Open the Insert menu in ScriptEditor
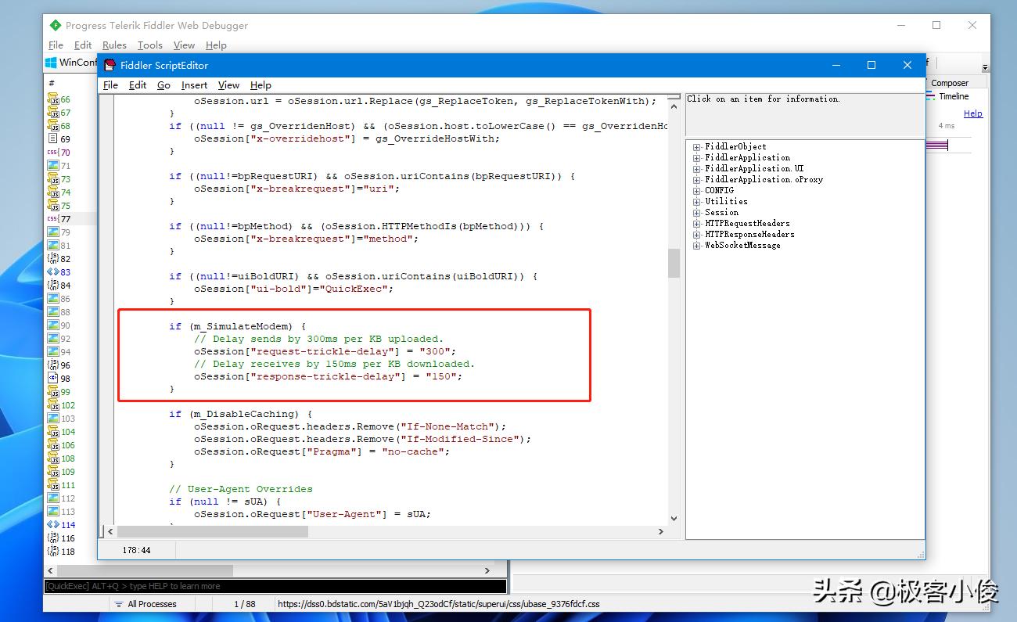This screenshot has height=622, width=1017. pyautogui.click(x=194, y=85)
